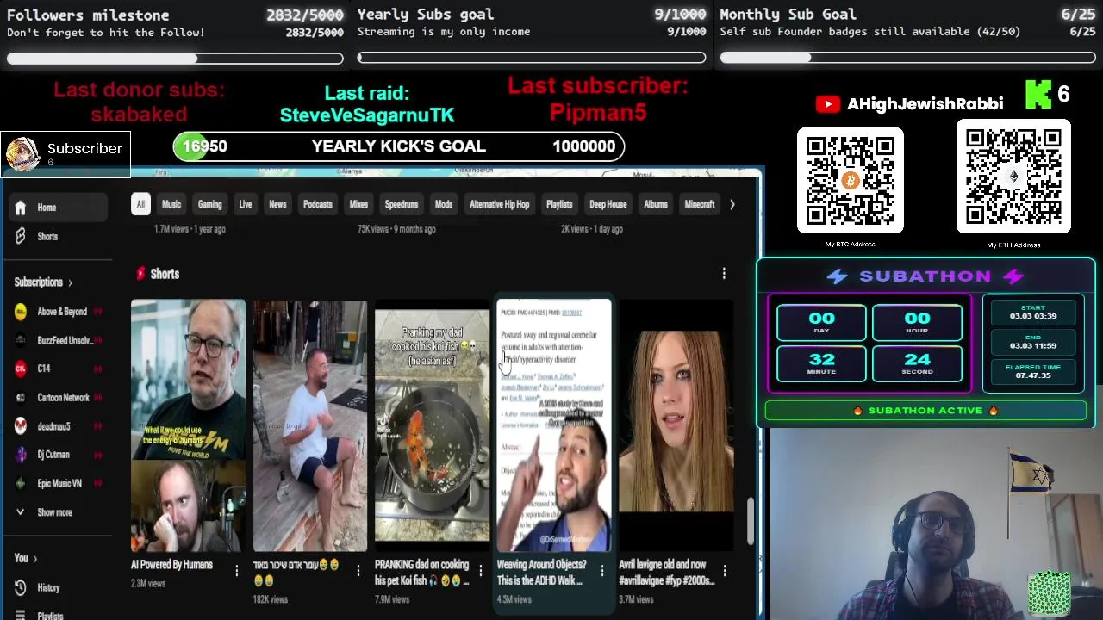The width and height of the screenshot is (1103, 620).
Task: Expand the Subscriptions section chevron
Action: 70,282
